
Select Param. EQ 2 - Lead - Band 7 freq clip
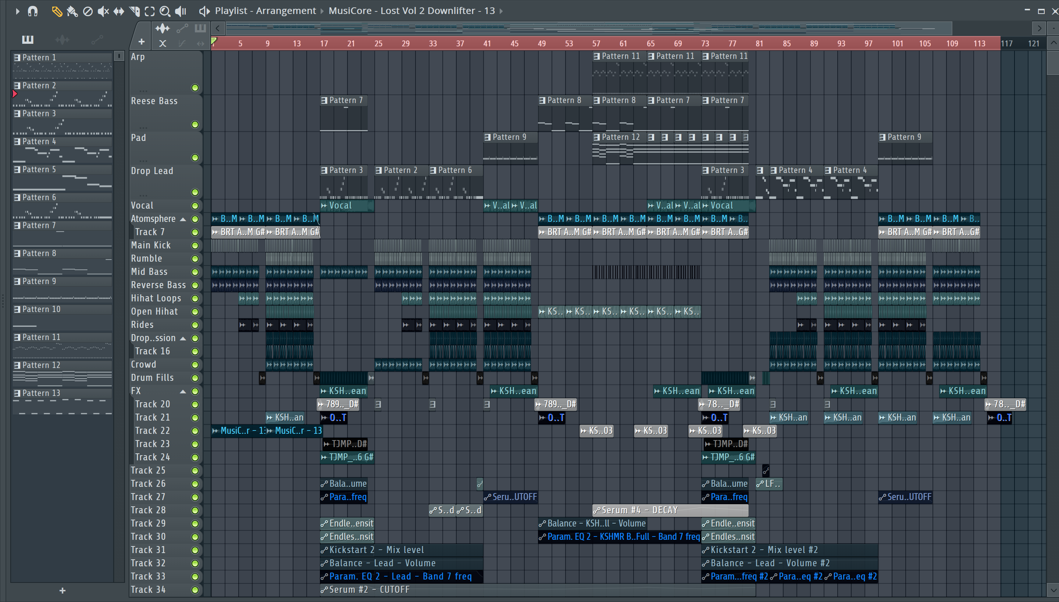(401, 577)
